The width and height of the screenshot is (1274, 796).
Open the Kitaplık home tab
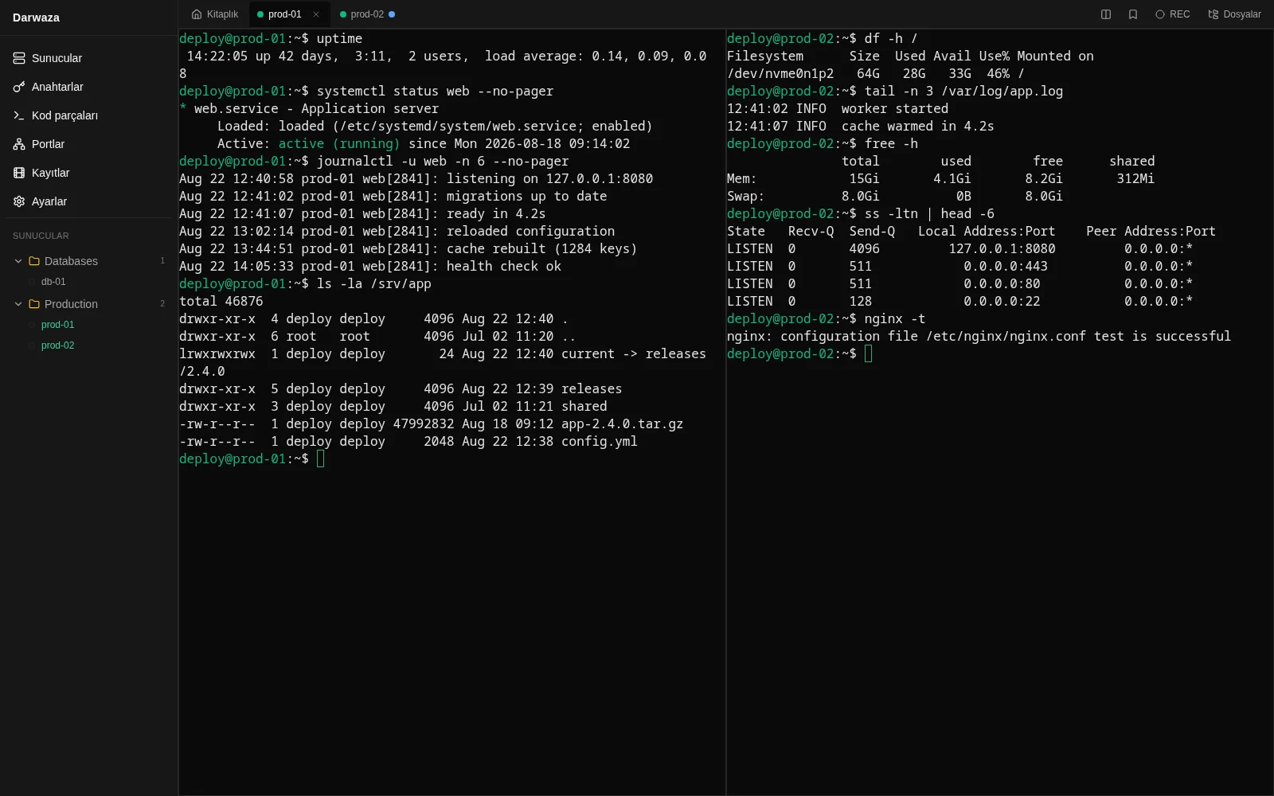[215, 14]
